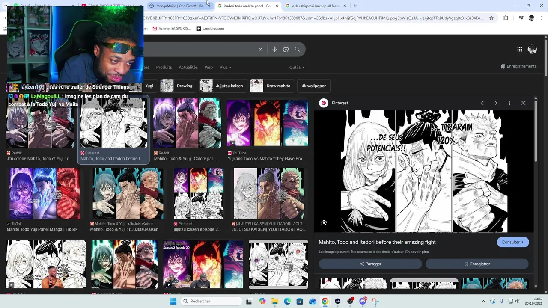Open Discord from the taskbar
This screenshot has height=308, width=548.
click(363, 301)
